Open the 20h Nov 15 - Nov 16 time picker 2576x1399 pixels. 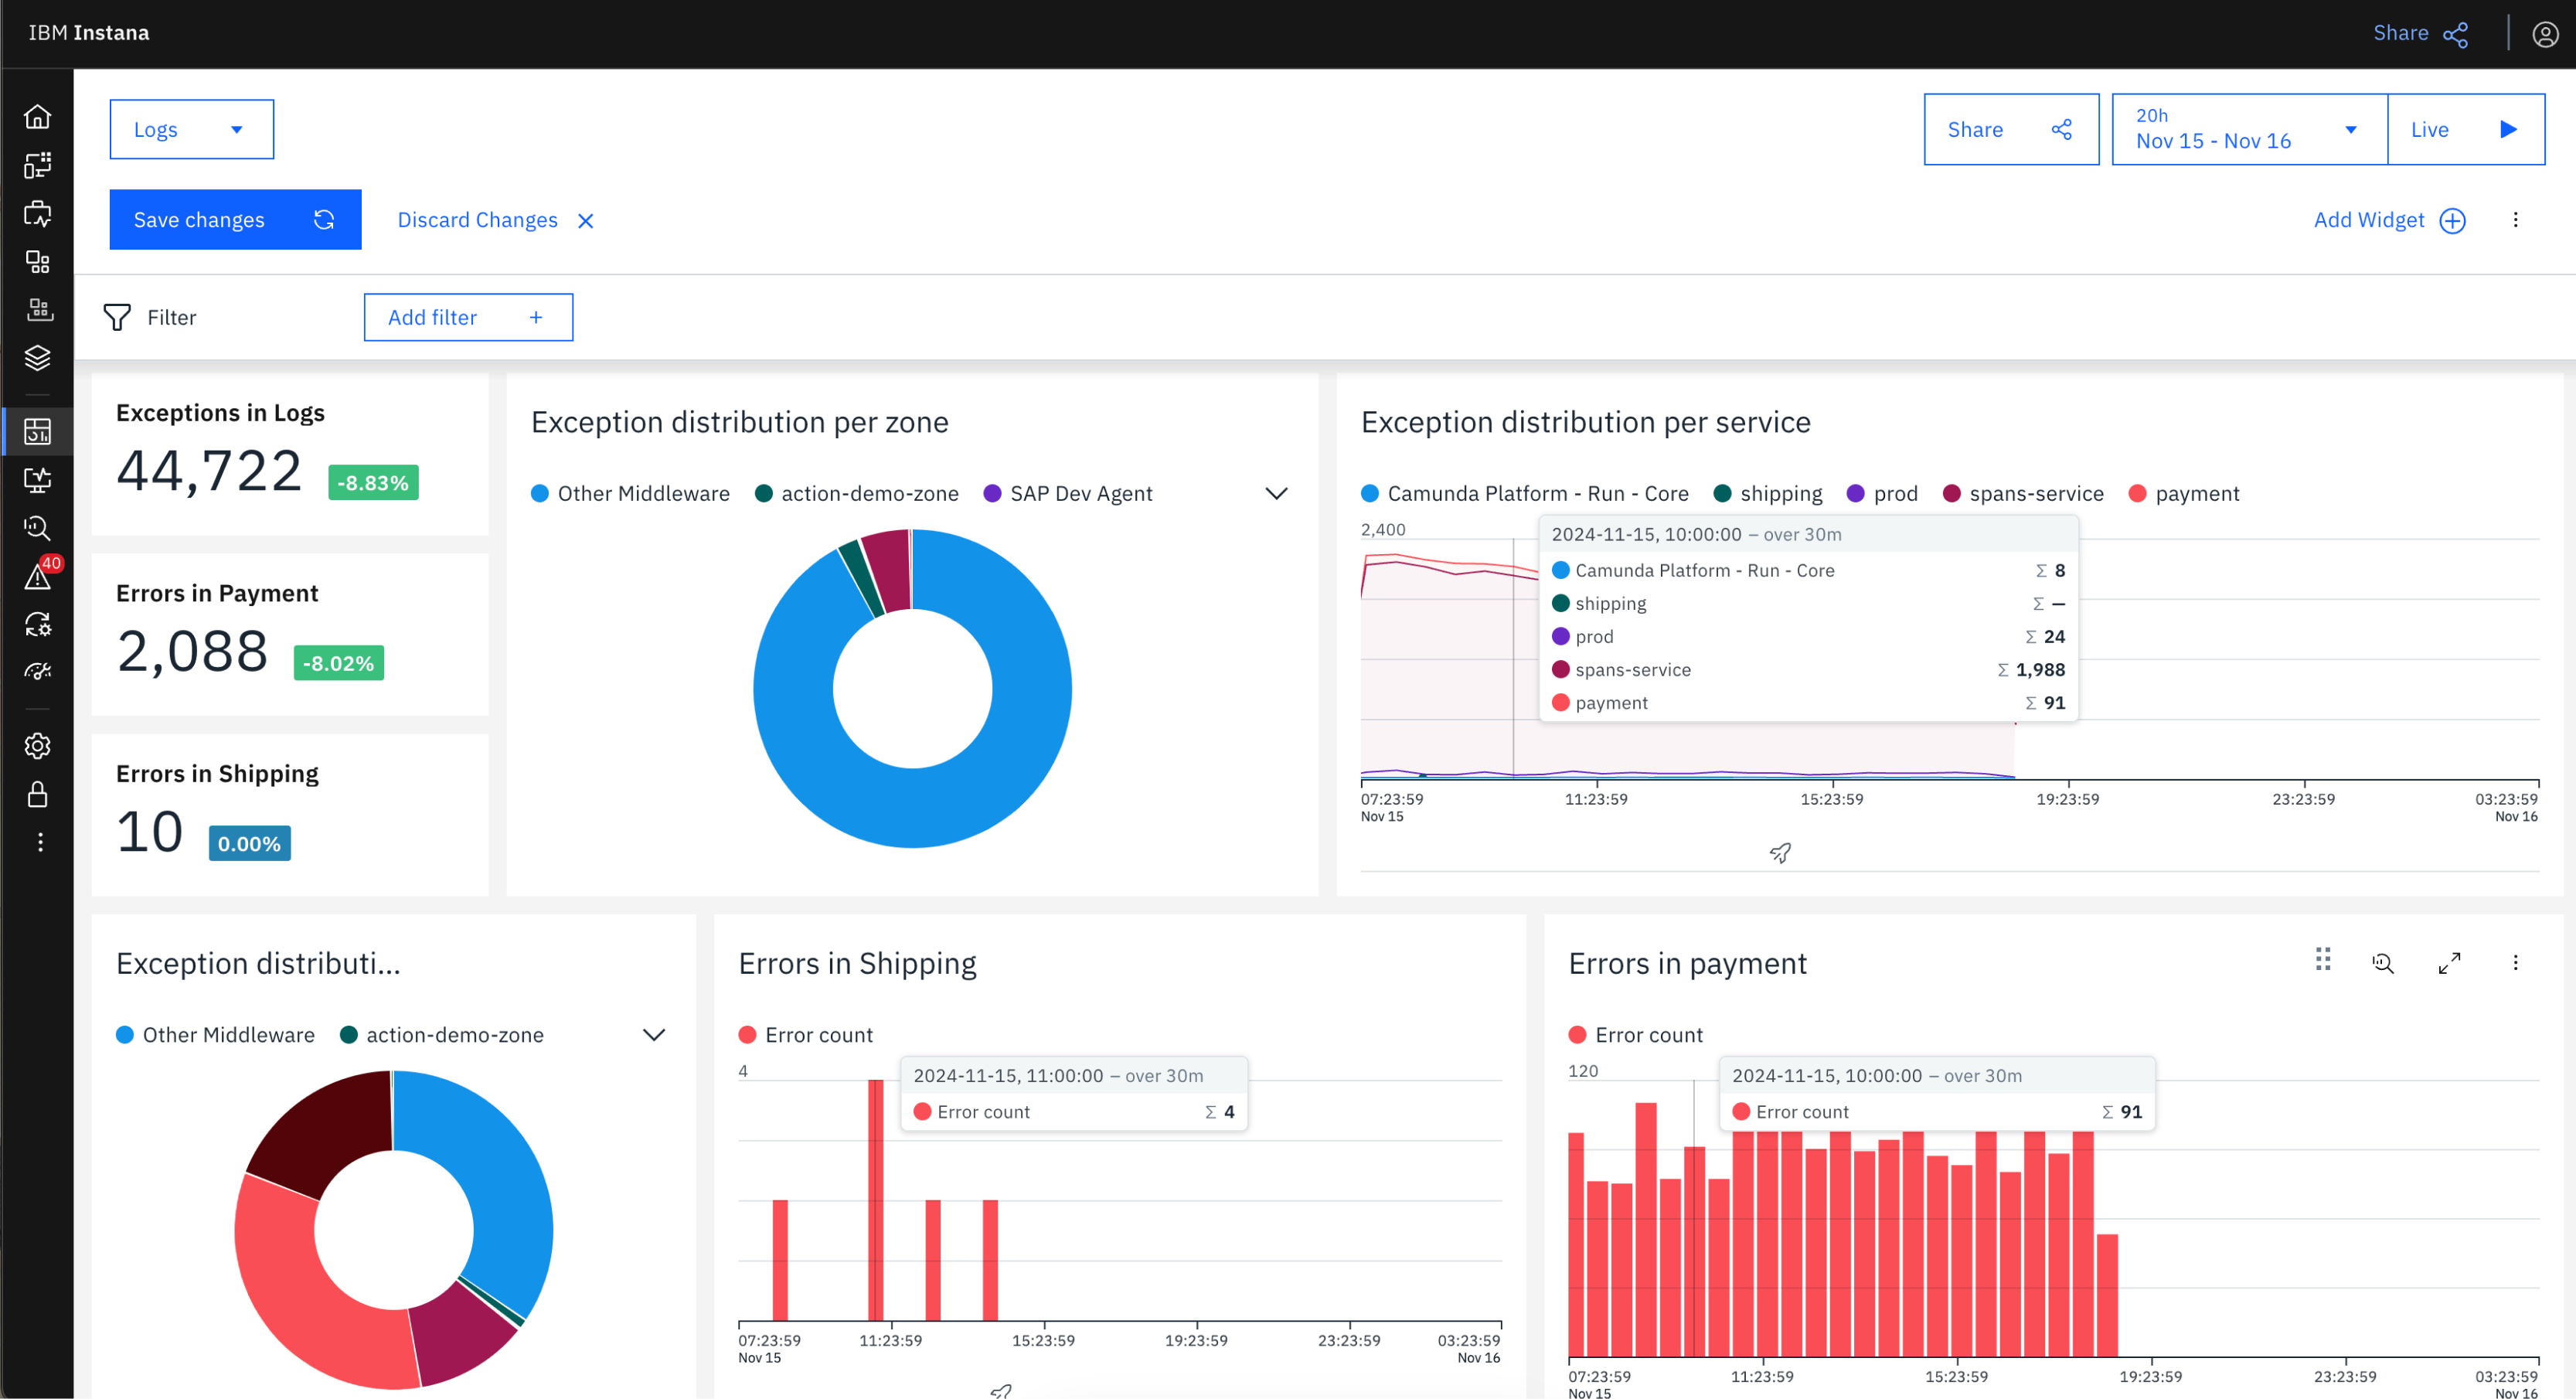click(x=2249, y=129)
